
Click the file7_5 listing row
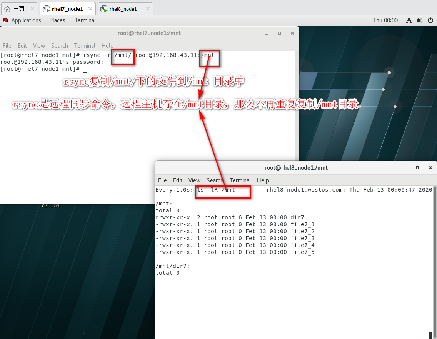point(235,252)
